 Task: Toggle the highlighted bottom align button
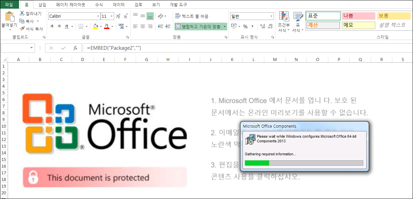[150, 16]
